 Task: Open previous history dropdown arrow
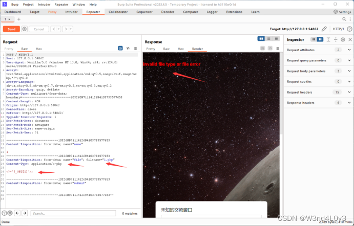point(59,29)
